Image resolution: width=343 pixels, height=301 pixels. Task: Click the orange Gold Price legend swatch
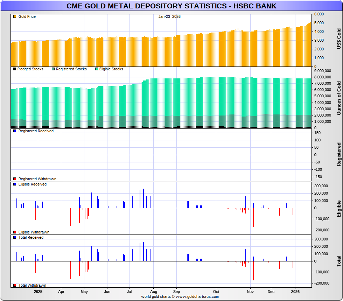14,17
